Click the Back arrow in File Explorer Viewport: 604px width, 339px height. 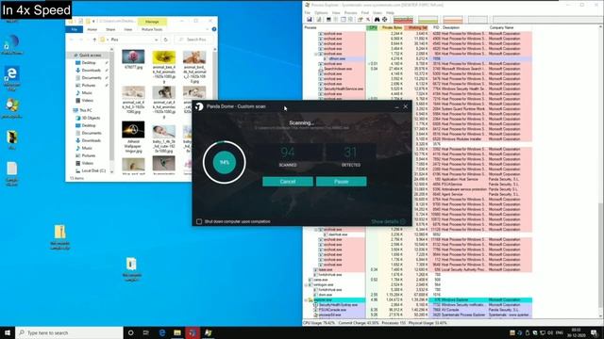pos(72,40)
